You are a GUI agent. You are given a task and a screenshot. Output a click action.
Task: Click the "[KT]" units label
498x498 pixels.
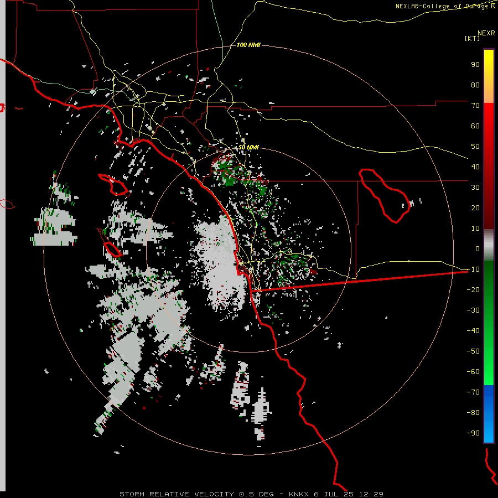[x=473, y=38]
